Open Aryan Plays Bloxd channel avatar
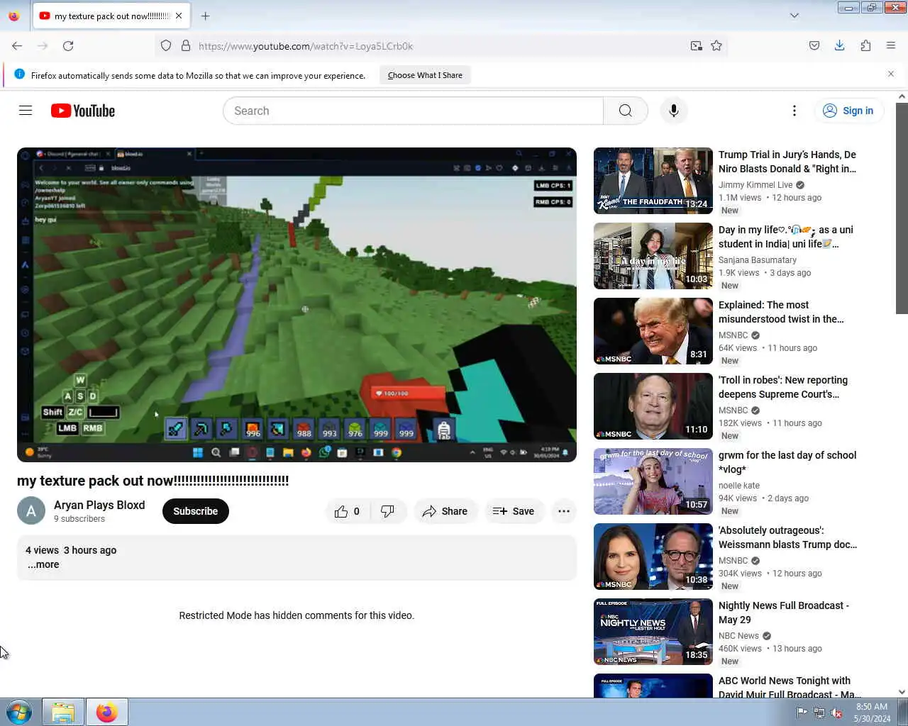 pos(31,510)
